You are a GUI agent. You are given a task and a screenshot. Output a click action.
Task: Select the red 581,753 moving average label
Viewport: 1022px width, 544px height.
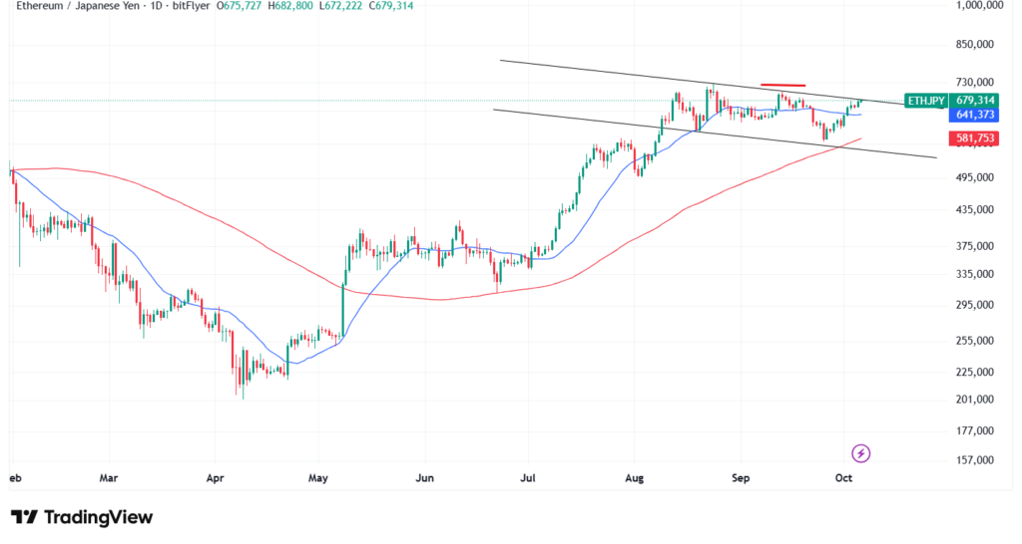[974, 138]
